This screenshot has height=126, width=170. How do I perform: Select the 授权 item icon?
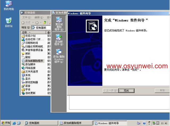point(23,53)
